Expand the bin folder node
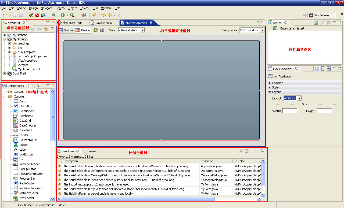The image size is (344, 208). [10, 48]
